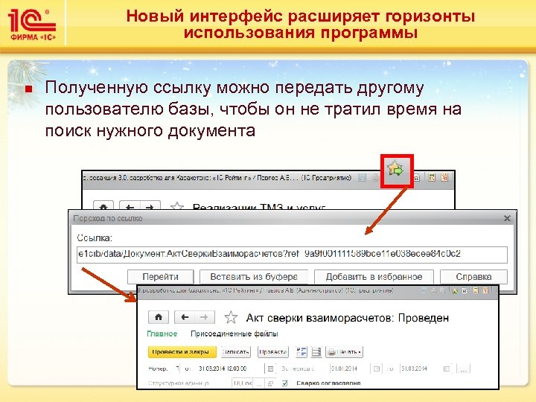This screenshot has height=402, width=536.
Task: Click the ellipsis select button of Структурная единица
Action: (260, 383)
